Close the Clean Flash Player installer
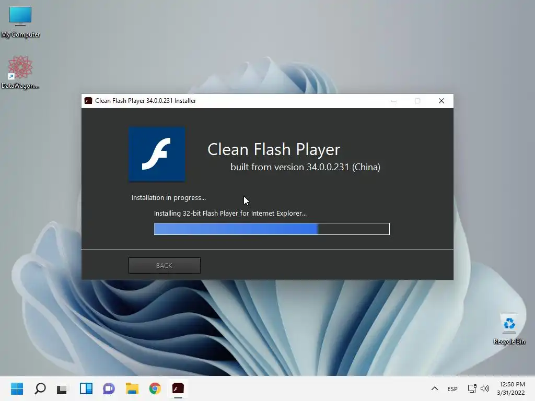The height and width of the screenshot is (401, 535). pos(441,101)
